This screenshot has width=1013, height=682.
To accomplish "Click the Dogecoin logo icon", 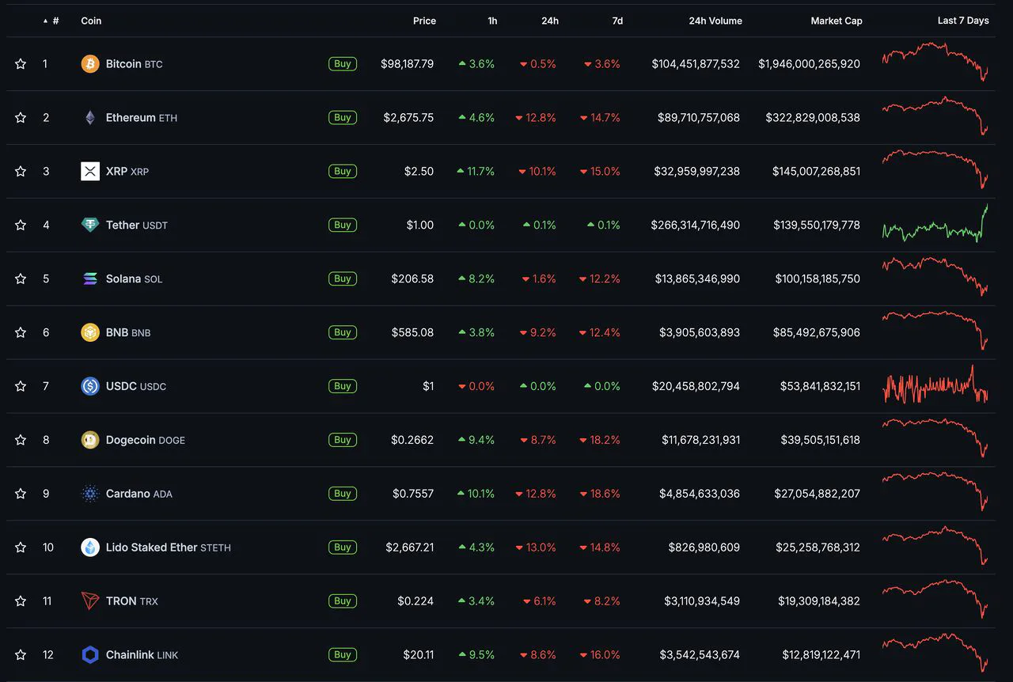I will (90, 440).
